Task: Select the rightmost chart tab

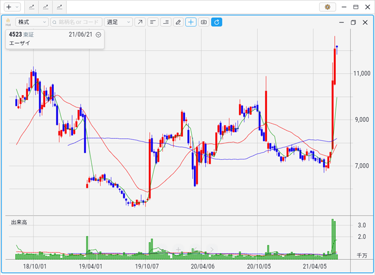Action: pos(59,7)
